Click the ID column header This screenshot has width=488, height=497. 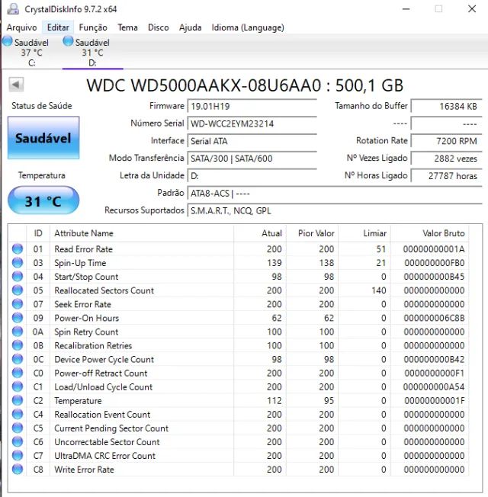[38, 233]
